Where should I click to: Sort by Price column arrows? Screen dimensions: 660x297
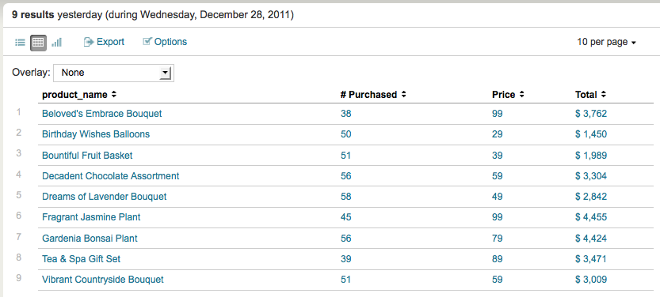(x=521, y=95)
